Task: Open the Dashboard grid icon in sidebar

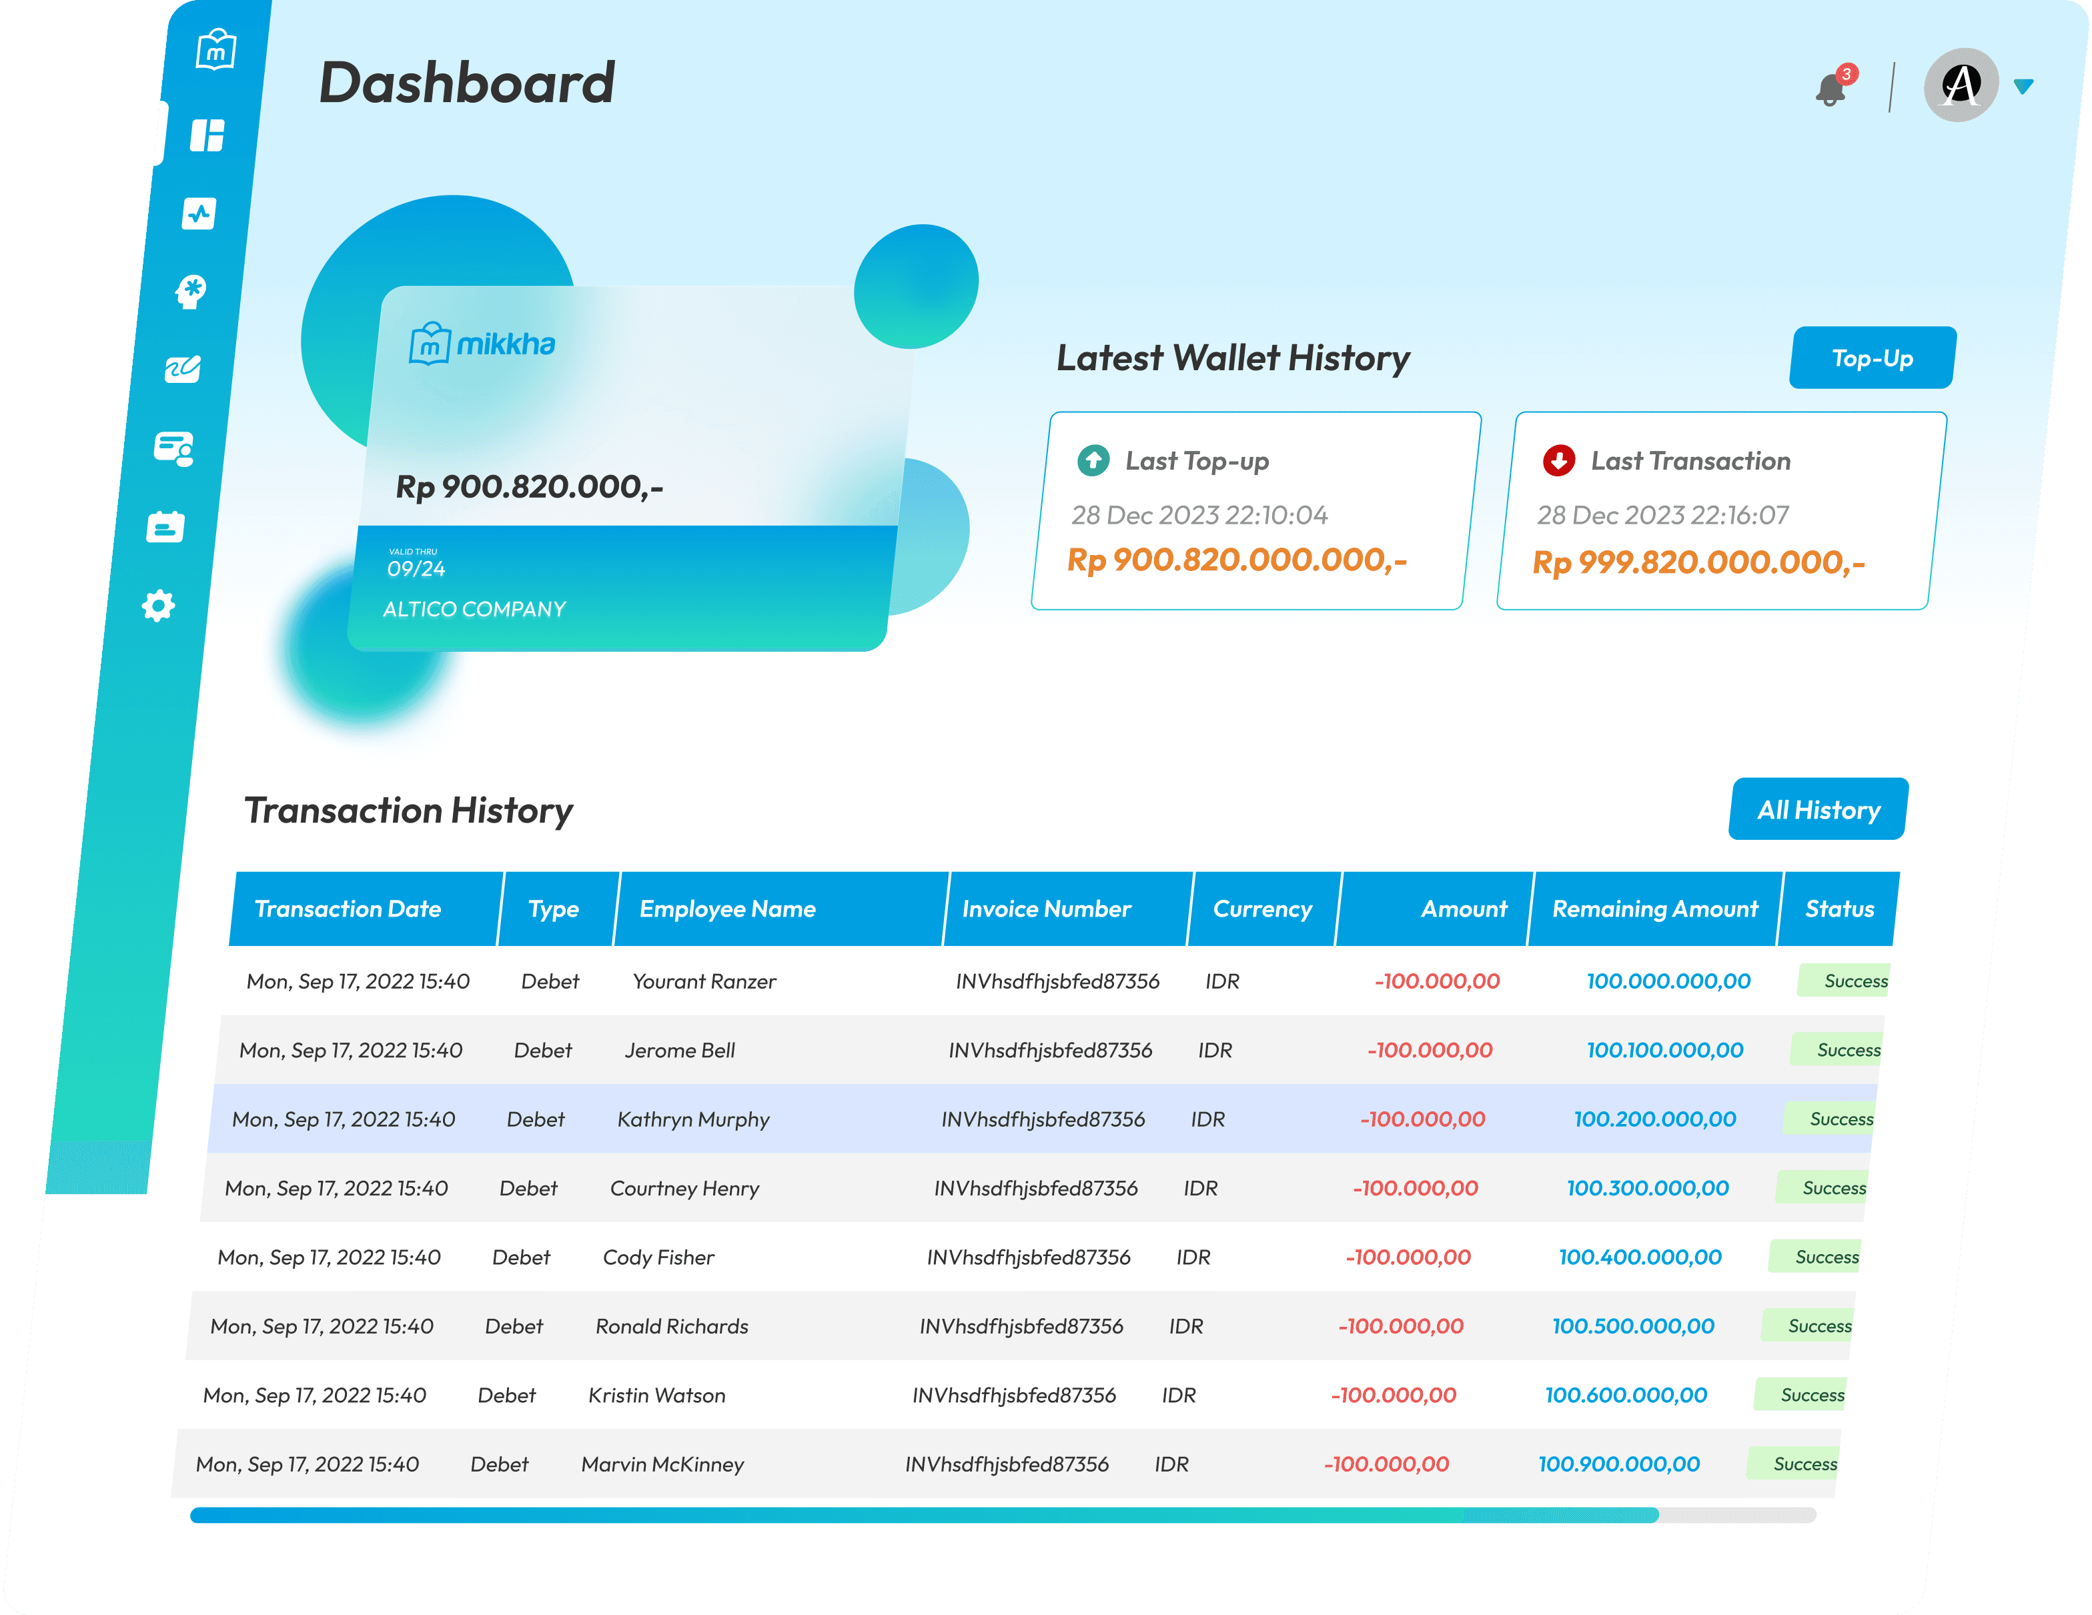Action: 207,135
